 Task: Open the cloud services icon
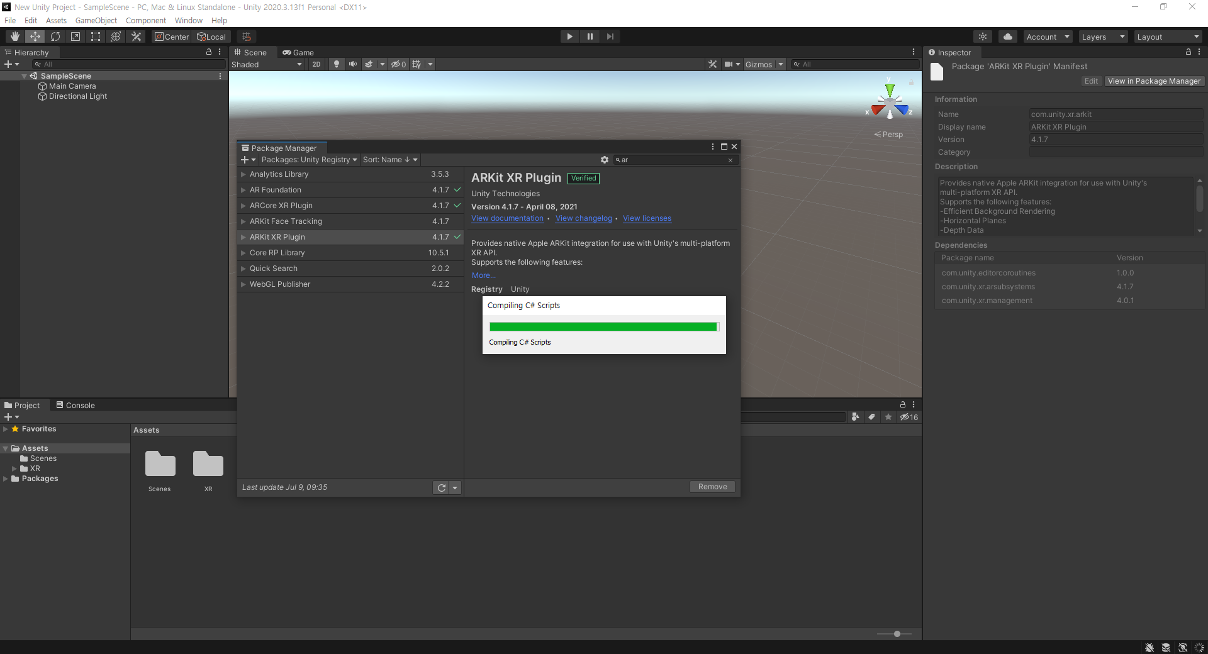pos(1008,36)
